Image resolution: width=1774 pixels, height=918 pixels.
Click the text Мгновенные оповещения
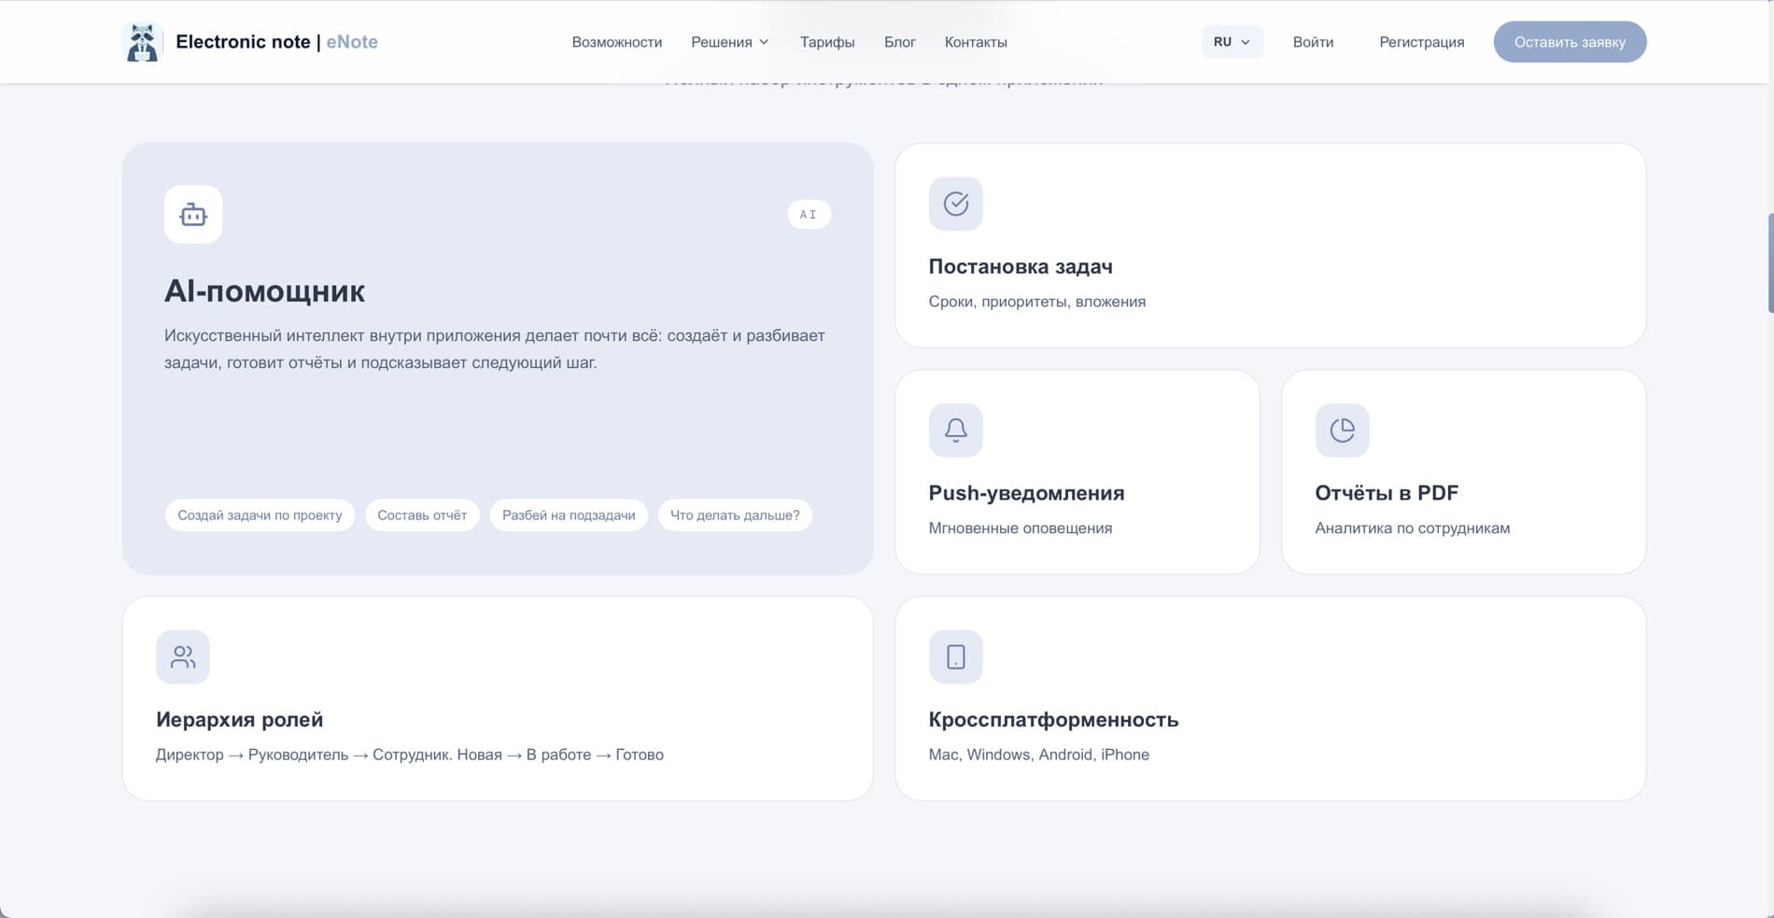[x=1021, y=529]
